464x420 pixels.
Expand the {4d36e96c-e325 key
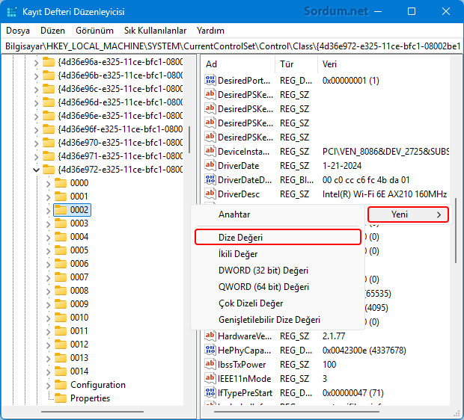(x=36, y=90)
